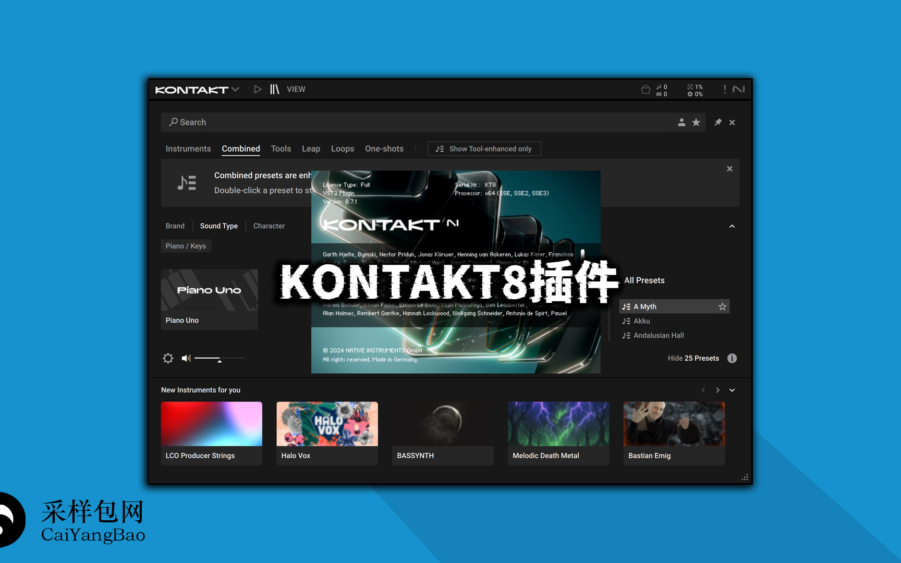The image size is (901, 563).
Task: Toggle favorites star filter in search bar
Action: [696, 123]
